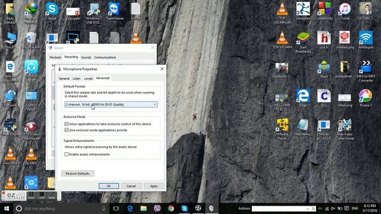
Task: Launch Viber from the taskbar
Action: 157,208
